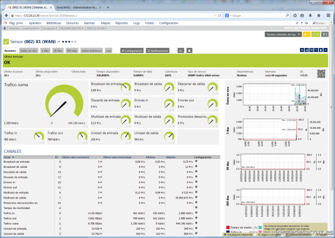Sort channels via the Canal column arrow
The width and height of the screenshot is (335, 238).
coord(13,157)
